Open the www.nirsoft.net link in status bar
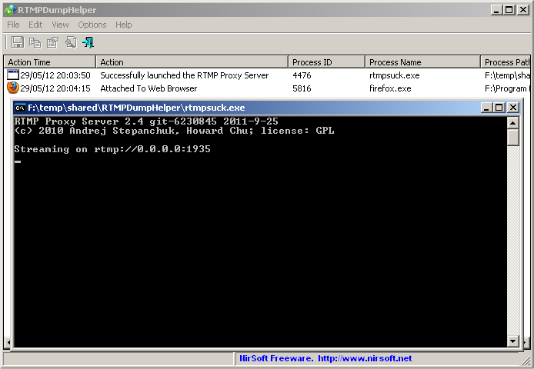The image size is (534, 369). click(365, 358)
